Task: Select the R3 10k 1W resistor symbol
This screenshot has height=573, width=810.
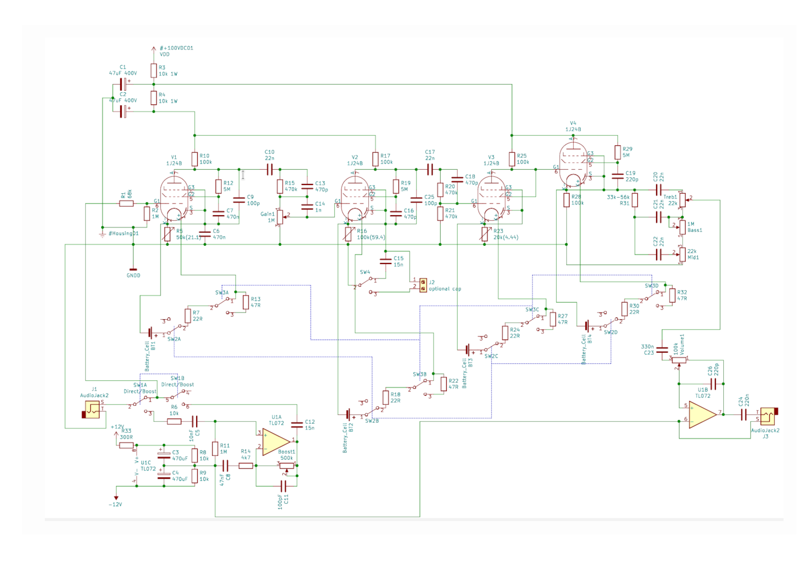Action: [153, 70]
